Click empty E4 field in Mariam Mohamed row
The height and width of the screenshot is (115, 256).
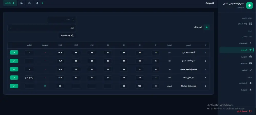pyautogui.click(x=108, y=86)
